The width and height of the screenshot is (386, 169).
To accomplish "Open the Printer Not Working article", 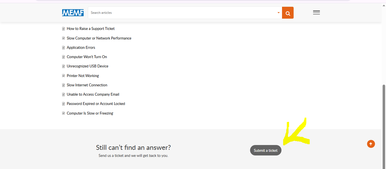I will (83, 76).
